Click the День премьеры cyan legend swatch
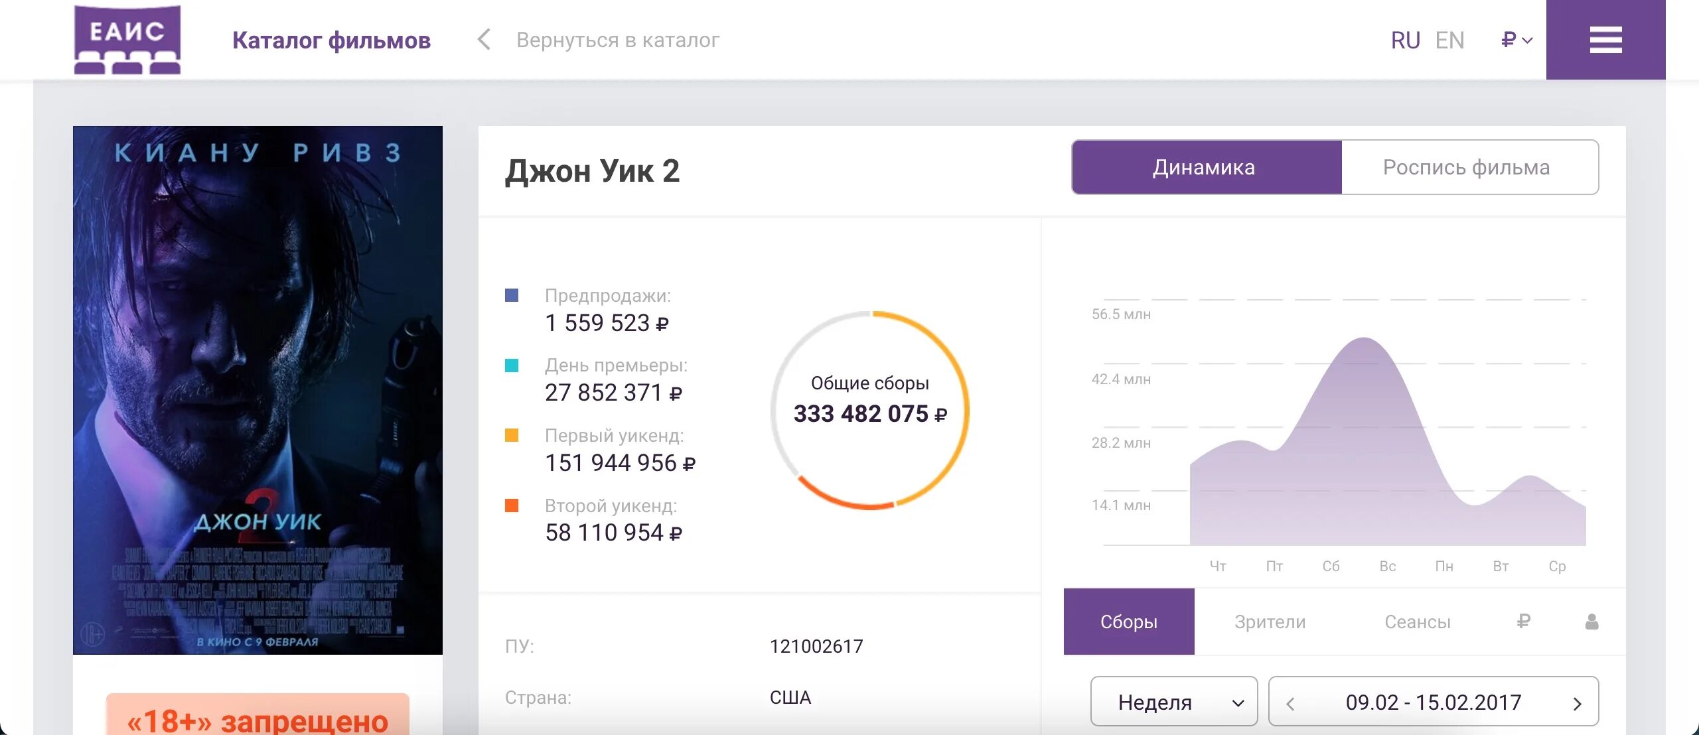Screen dimensions: 1699x735 tap(512, 366)
